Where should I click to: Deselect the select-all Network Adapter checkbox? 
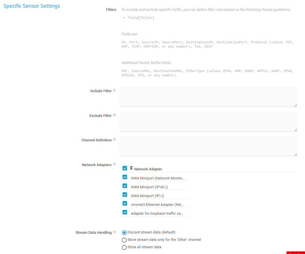point(125,168)
